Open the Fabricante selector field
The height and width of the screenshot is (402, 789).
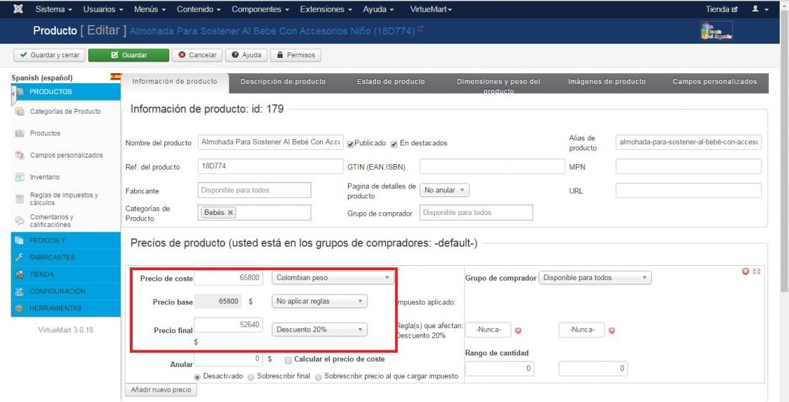click(254, 190)
